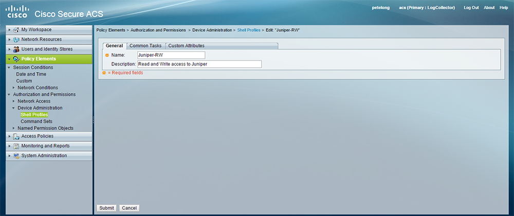Screen dimensions: 514x216
Task: Click the Policy Elements breadcrumb text
Action: (x=111, y=30)
